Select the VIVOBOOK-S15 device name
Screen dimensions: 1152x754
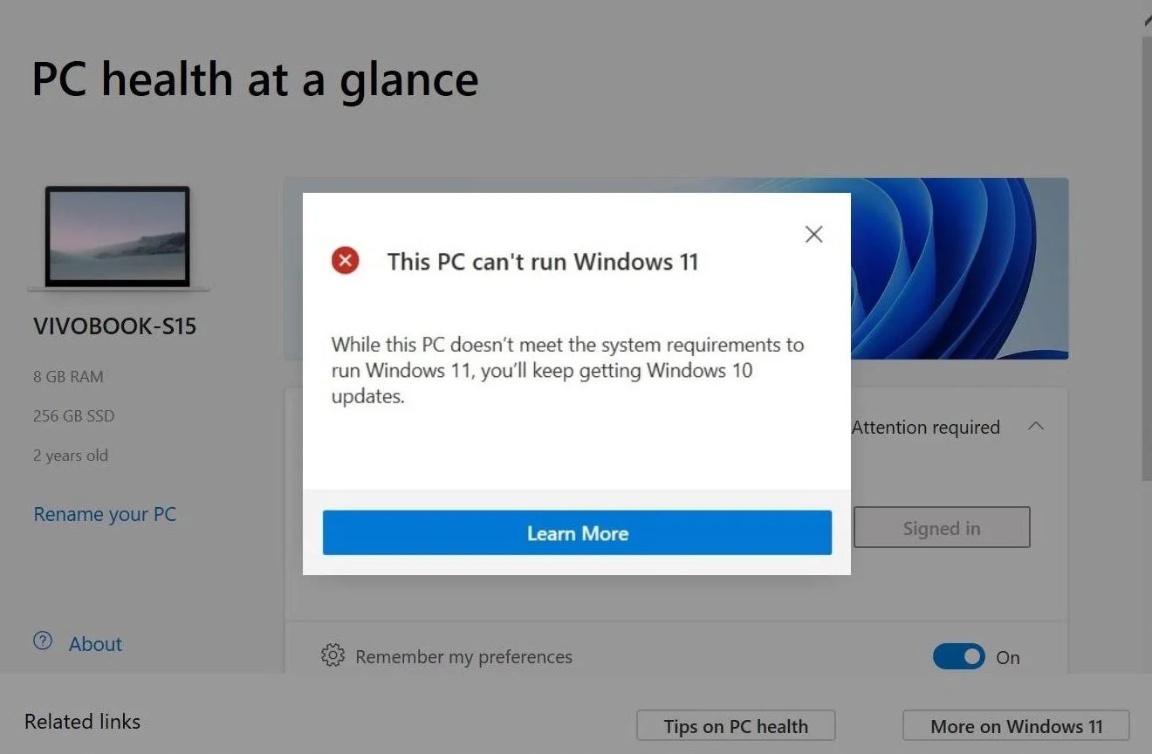pos(114,327)
